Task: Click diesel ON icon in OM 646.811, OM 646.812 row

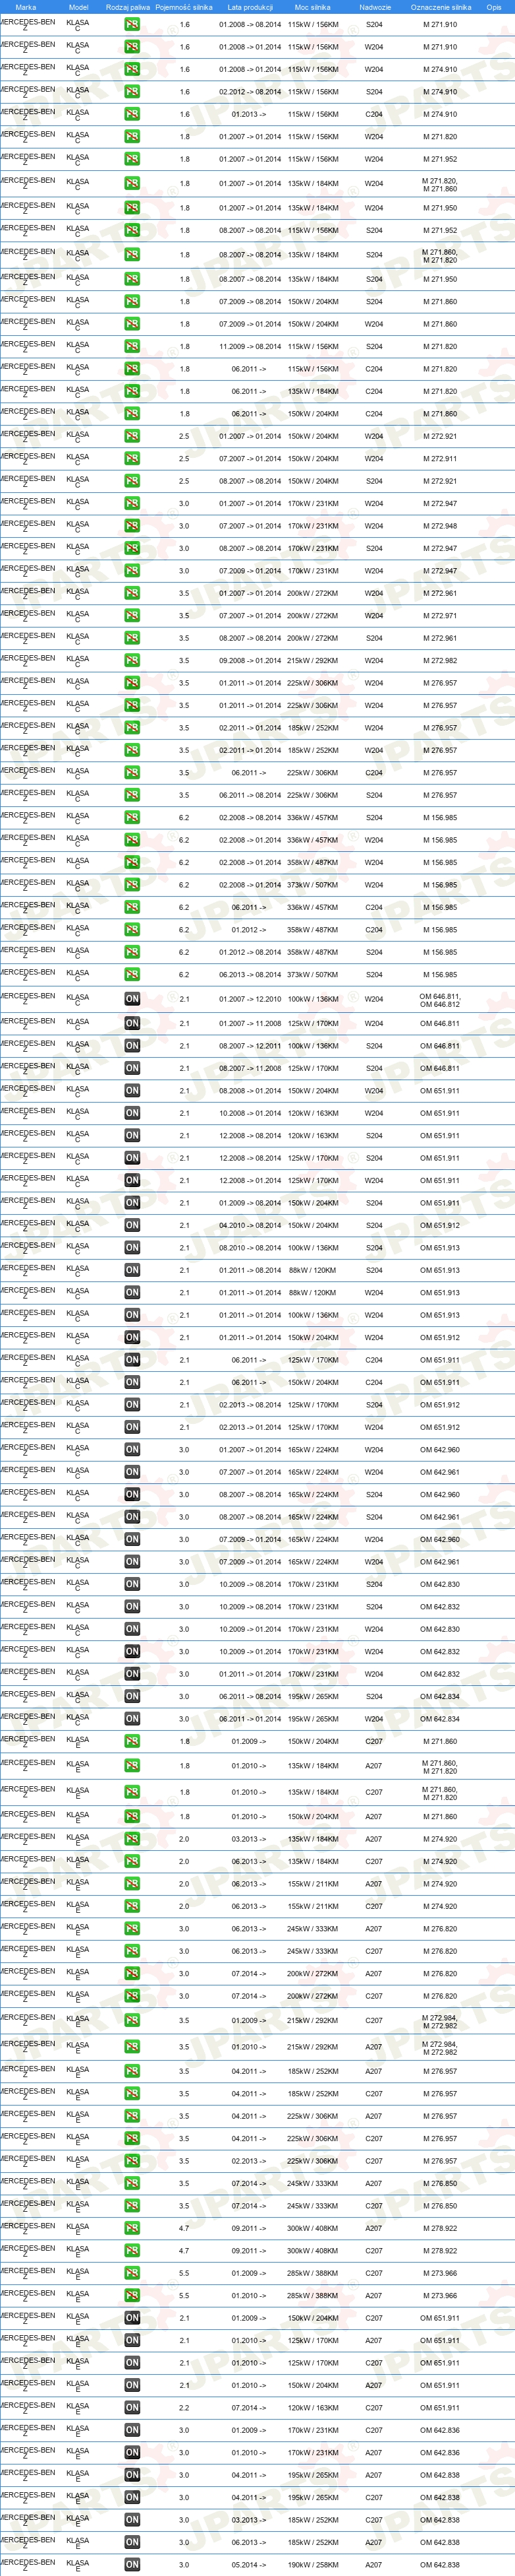Action: point(132,999)
